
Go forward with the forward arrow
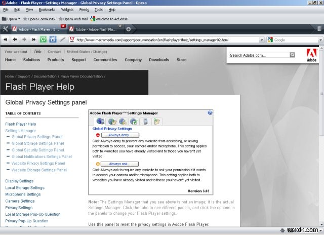coord(24,40)
